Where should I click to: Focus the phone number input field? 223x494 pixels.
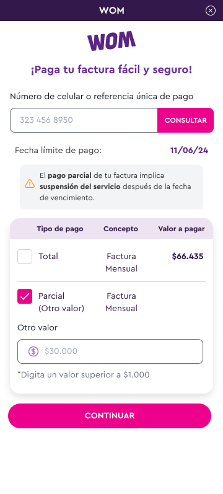point(84,120)
